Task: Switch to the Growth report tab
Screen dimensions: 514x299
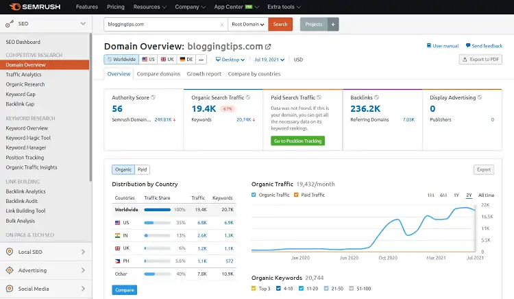Action: click(x=204, y=74)
